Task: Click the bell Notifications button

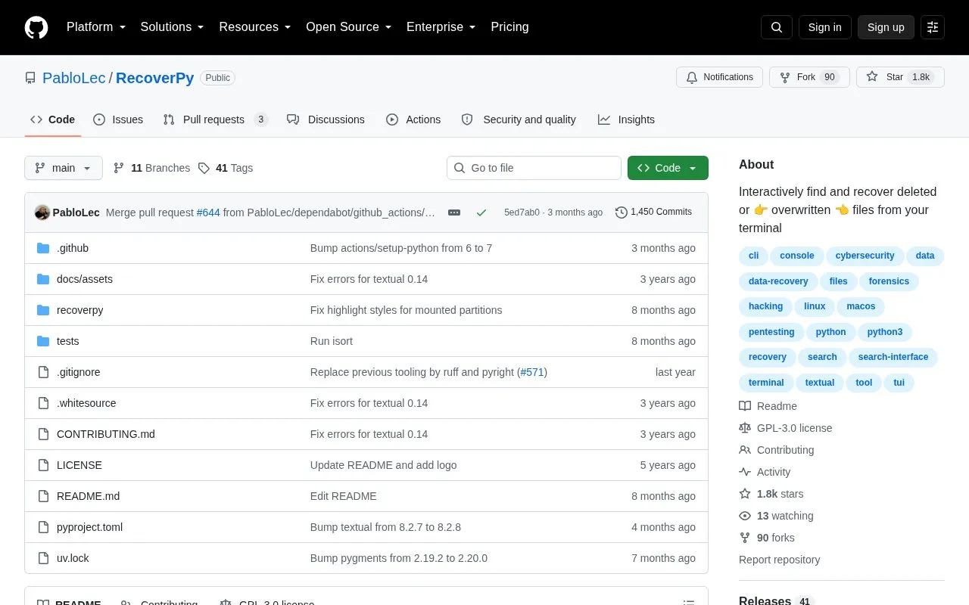Action: tap(719, 77)
